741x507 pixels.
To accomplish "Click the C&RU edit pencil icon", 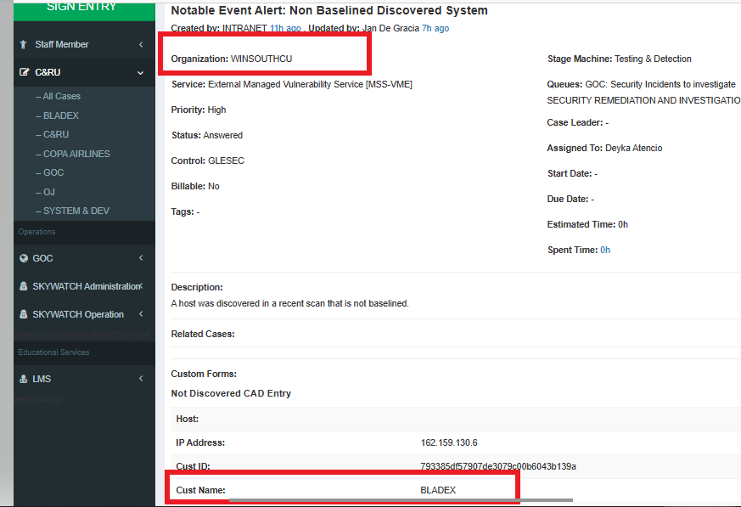I will [x=24, y=72].
